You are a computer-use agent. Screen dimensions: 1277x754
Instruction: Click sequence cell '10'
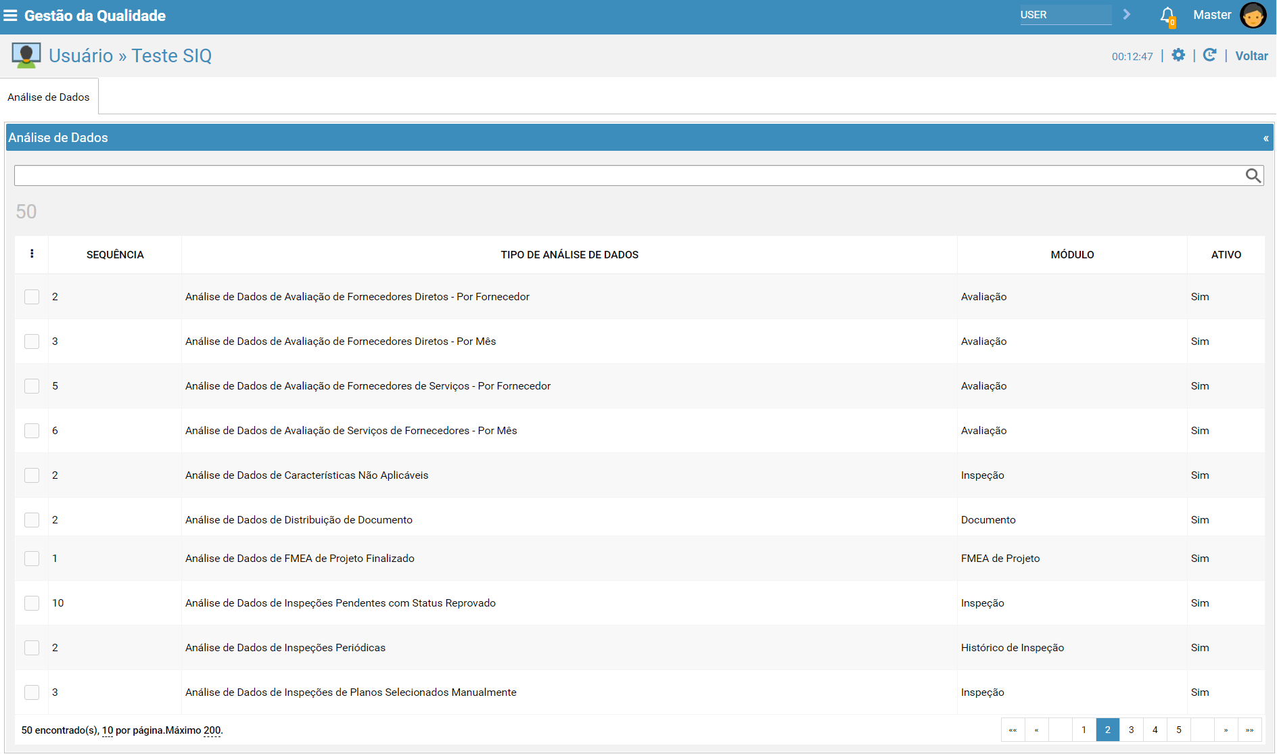pos(58,603)
